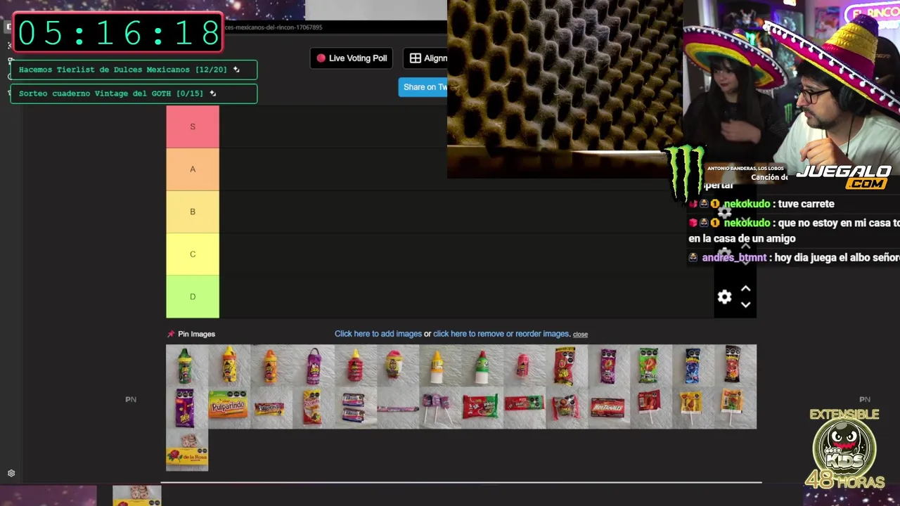Move tier D row up with arrow
The image size is (900, 506).
(746, 289)
